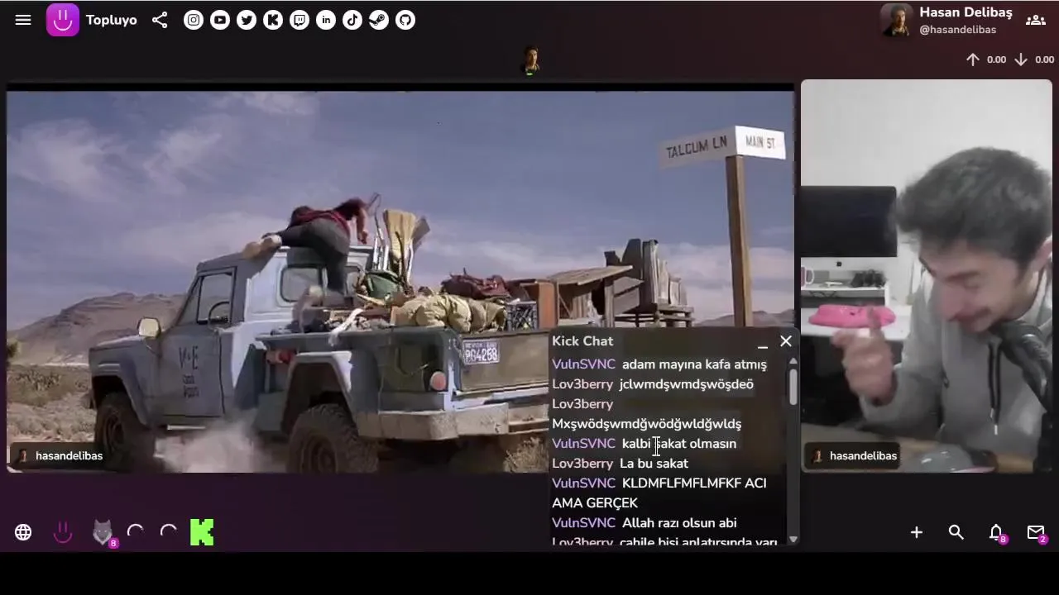Click the download rate arrow indicator
The height and width of the screenshot is (595, 1059).
coord(1021,59)
